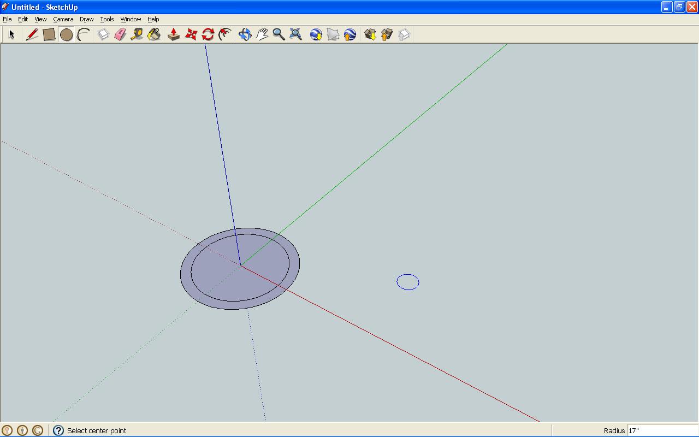Select the Tape Measure tool

(137, 34)
